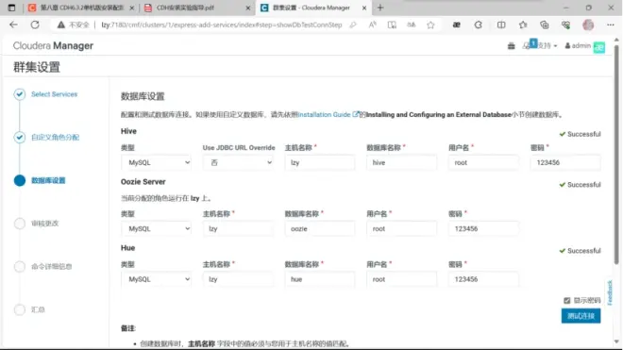This screenshot has height=350, width=623.
Task: Open the admin user dropdown
Action: tap(578, 45)
